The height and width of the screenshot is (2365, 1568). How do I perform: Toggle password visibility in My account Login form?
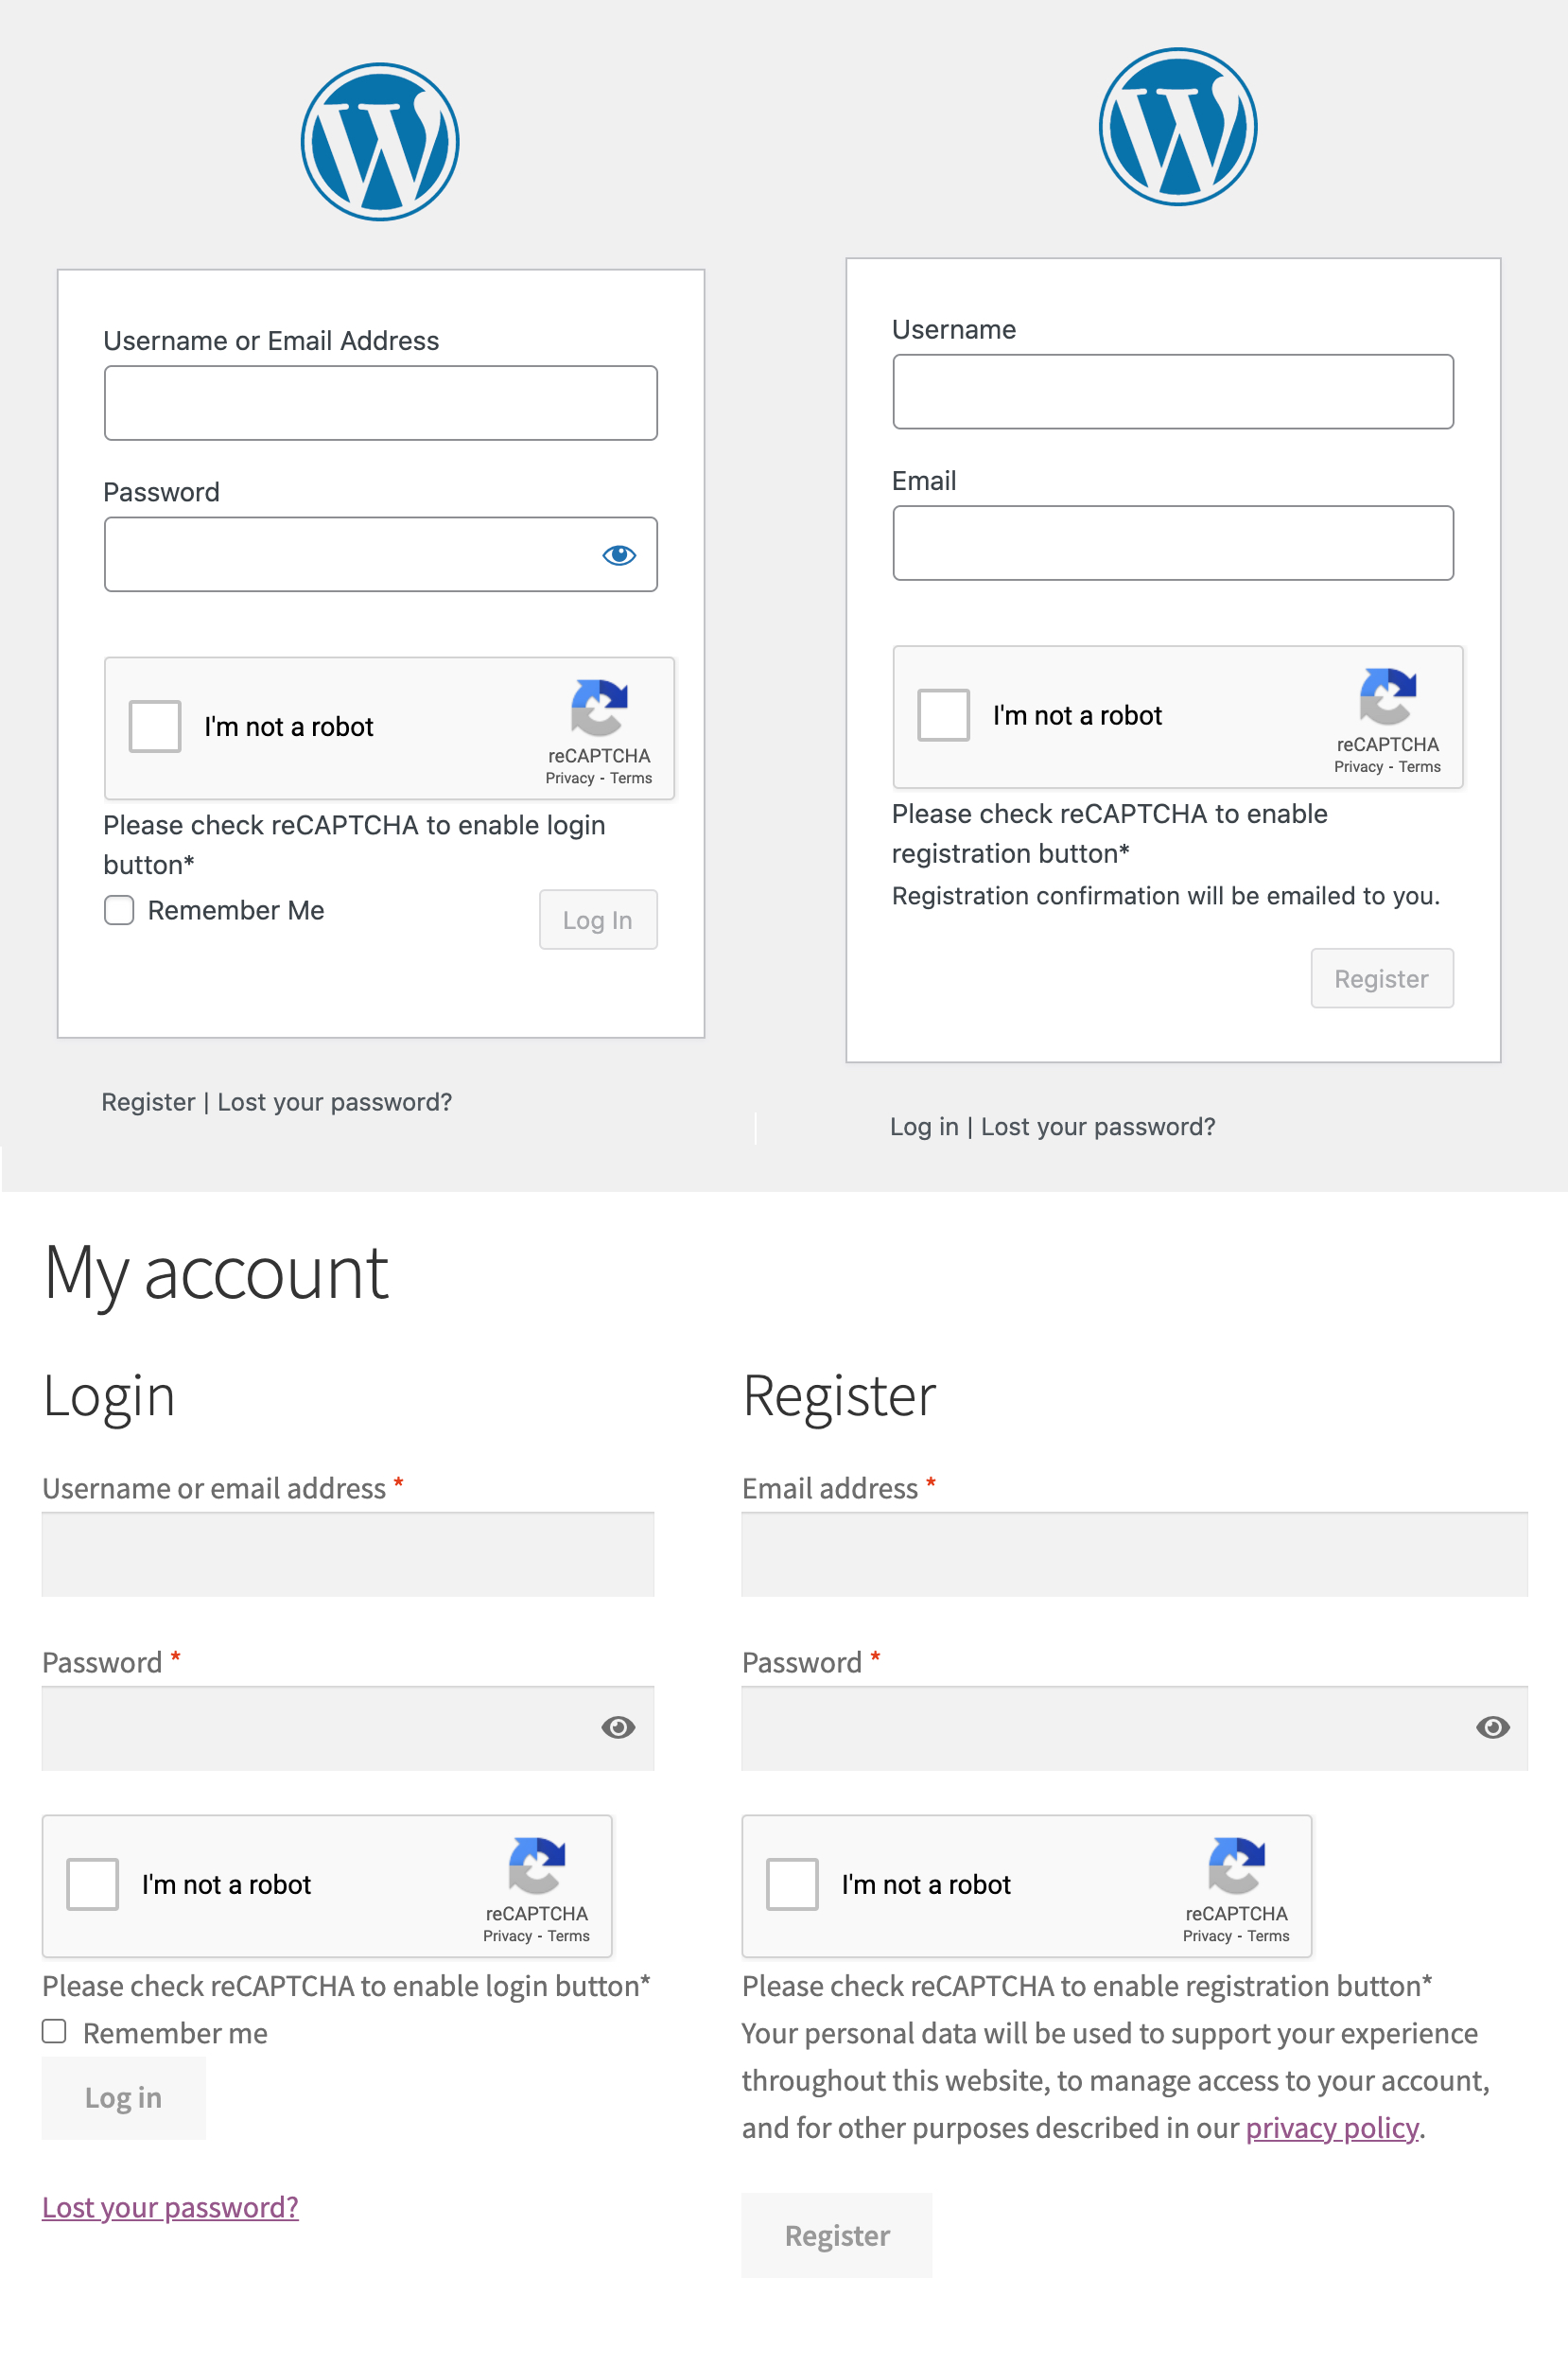click(x=618, y=1728)
